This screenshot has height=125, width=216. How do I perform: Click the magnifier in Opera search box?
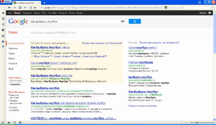point(213,7)
